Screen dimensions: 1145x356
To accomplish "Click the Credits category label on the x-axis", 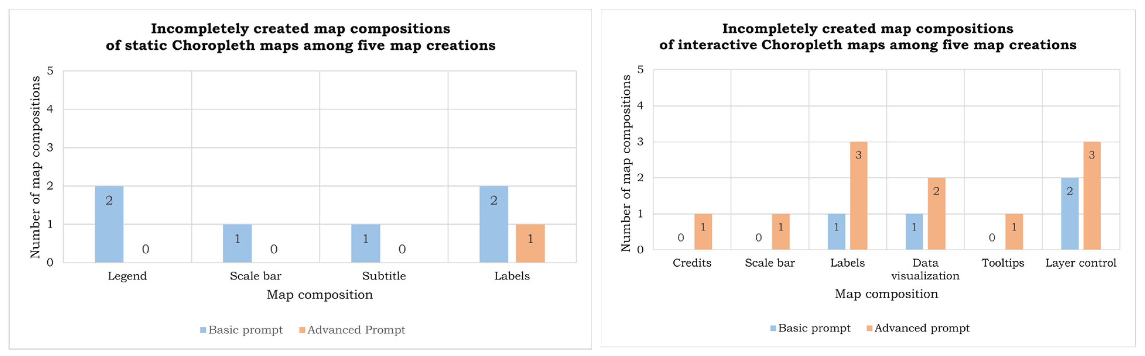I will point(692,263).
